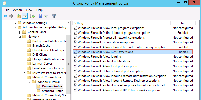Select 'Define inbound program exceptions' setting

pos(114,33)
